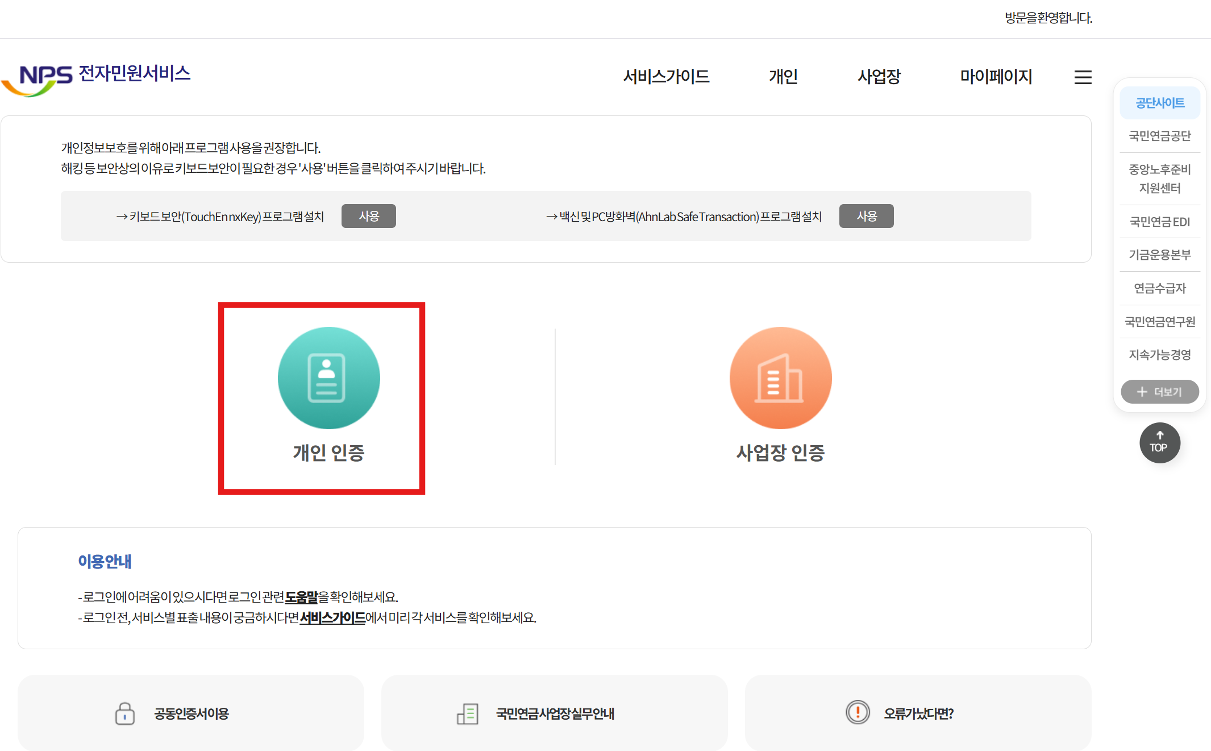
Task: Open 국민연금 EDI link
Action: [x=1159, y=222]
